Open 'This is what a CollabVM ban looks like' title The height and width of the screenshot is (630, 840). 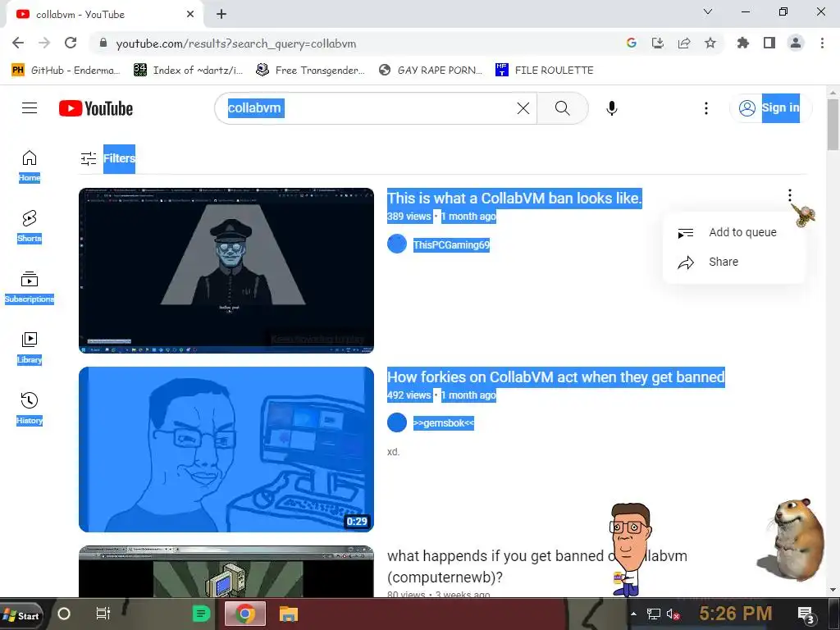(514, 199)
